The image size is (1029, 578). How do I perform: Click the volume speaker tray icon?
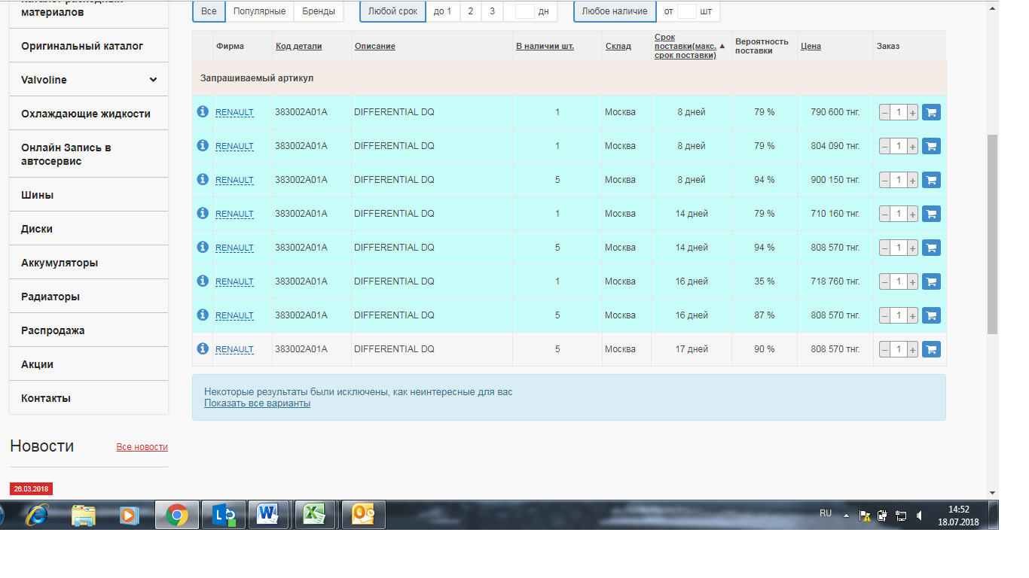919,516
